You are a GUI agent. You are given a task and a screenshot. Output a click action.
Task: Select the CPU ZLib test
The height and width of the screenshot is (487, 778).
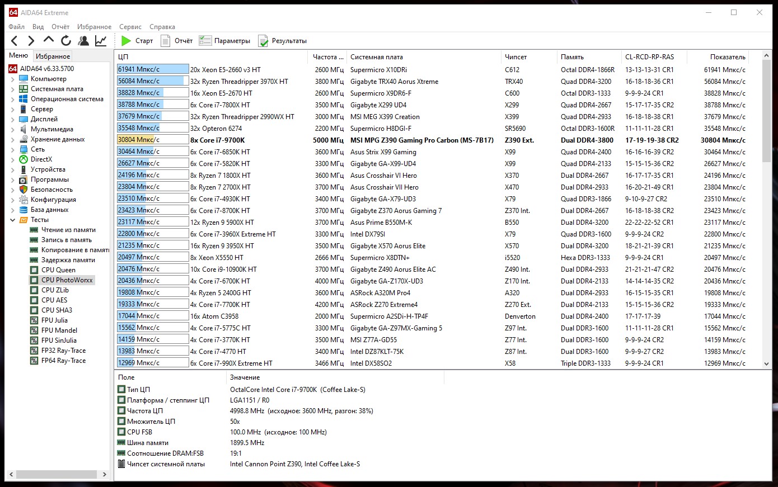pos(55,290)
